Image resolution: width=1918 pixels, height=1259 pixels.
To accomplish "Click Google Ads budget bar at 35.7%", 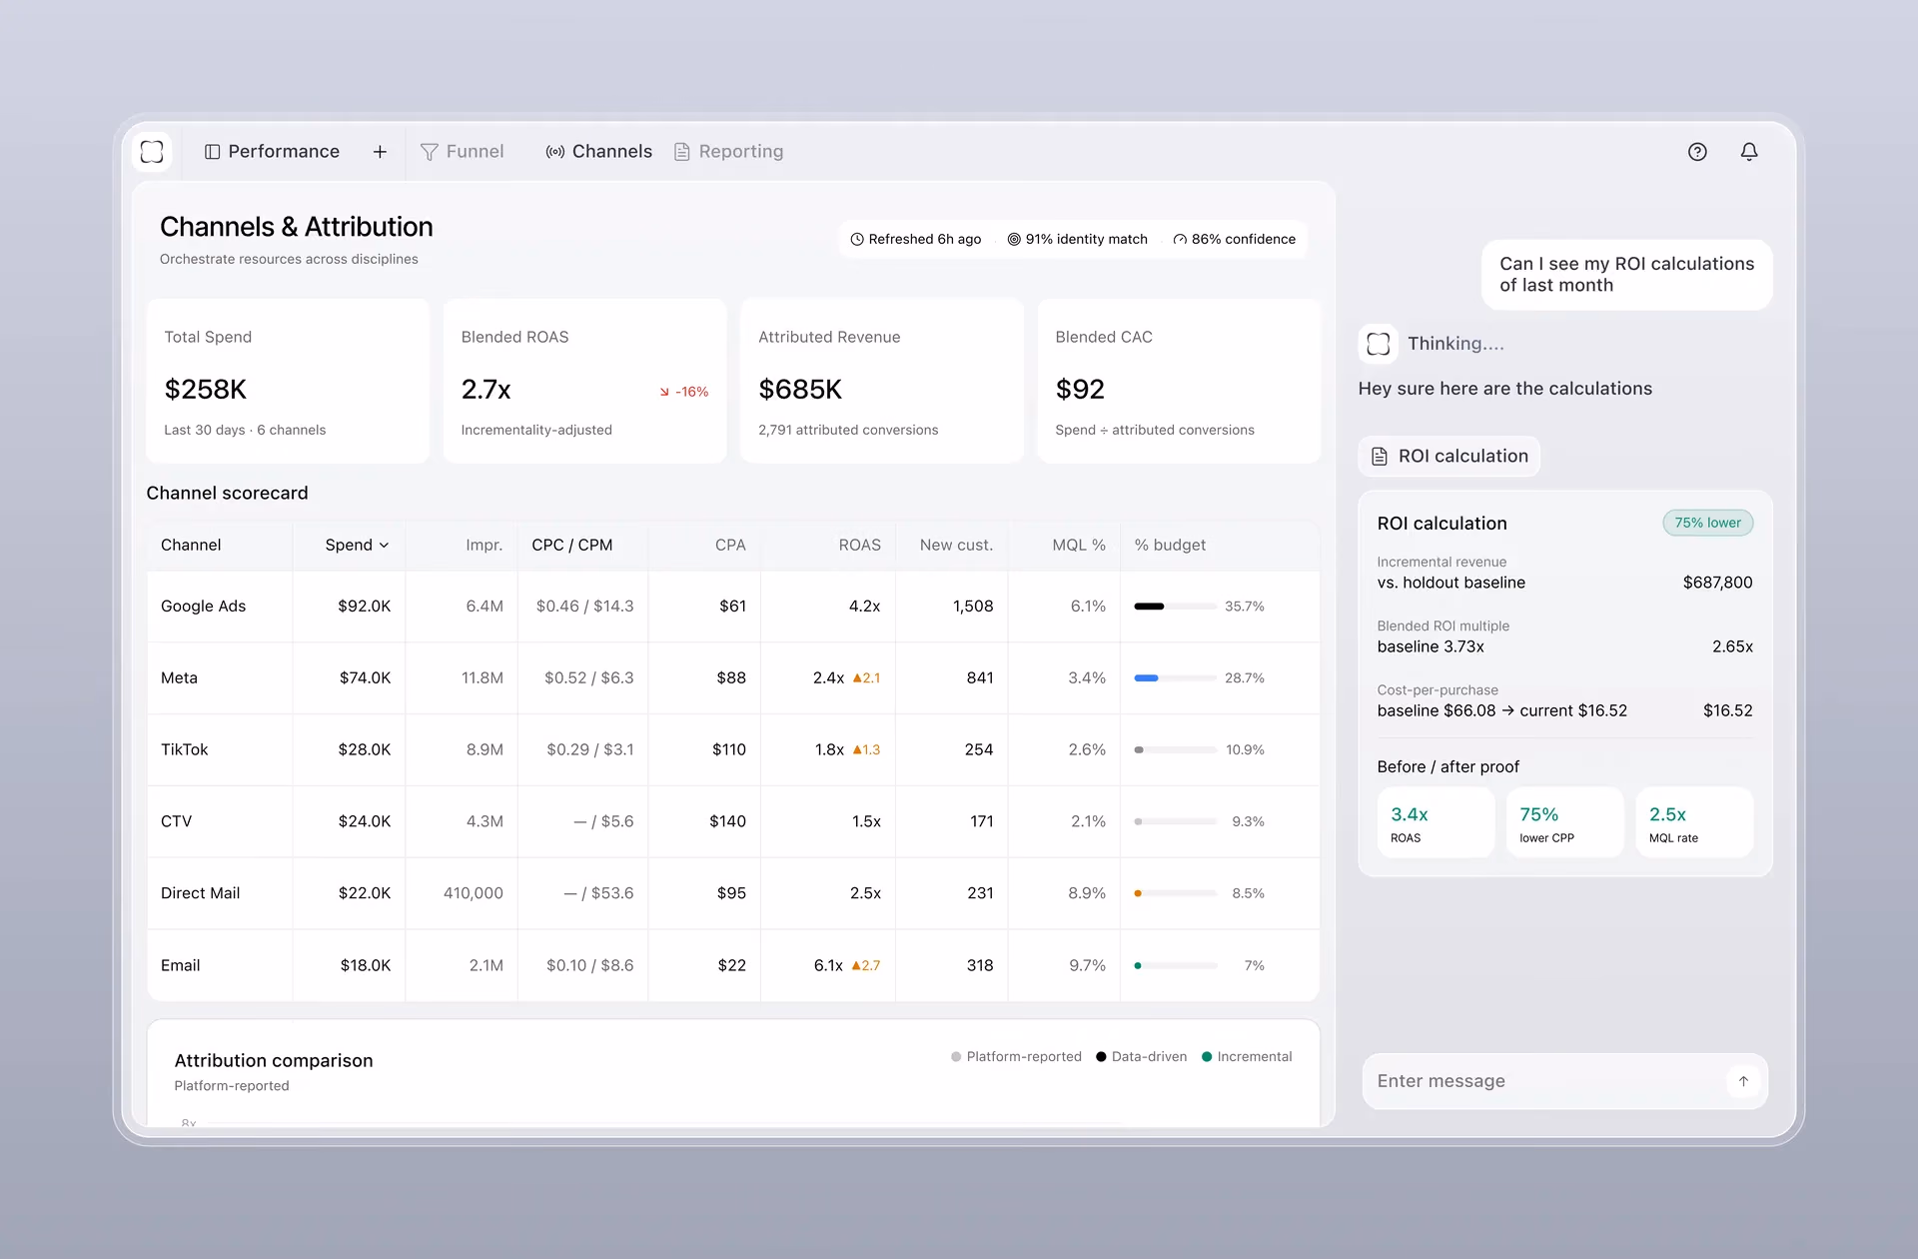I will [1176, 607].
